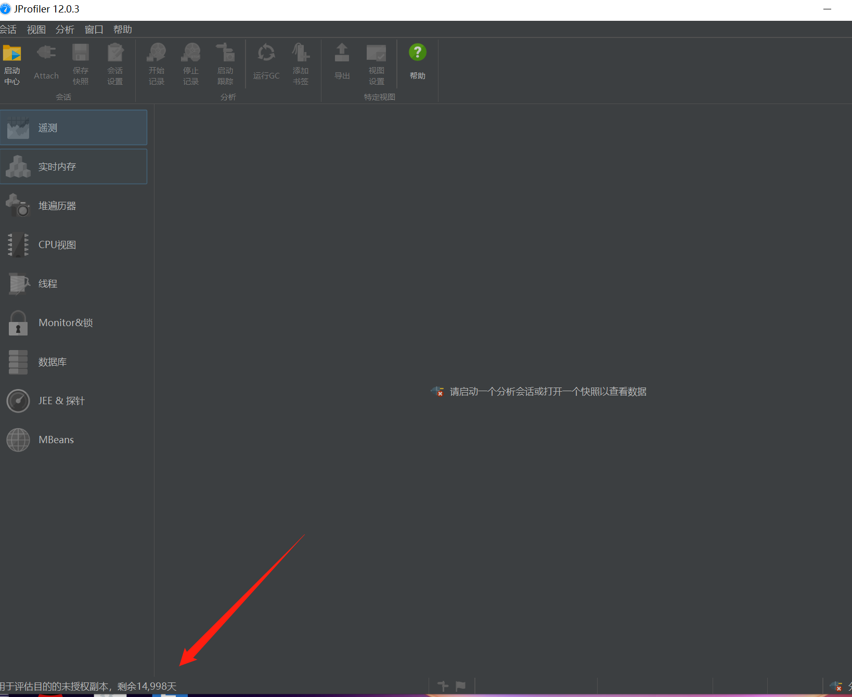Open the JEE & 探针 section
852x697 pixels.
tap(73, 401)
